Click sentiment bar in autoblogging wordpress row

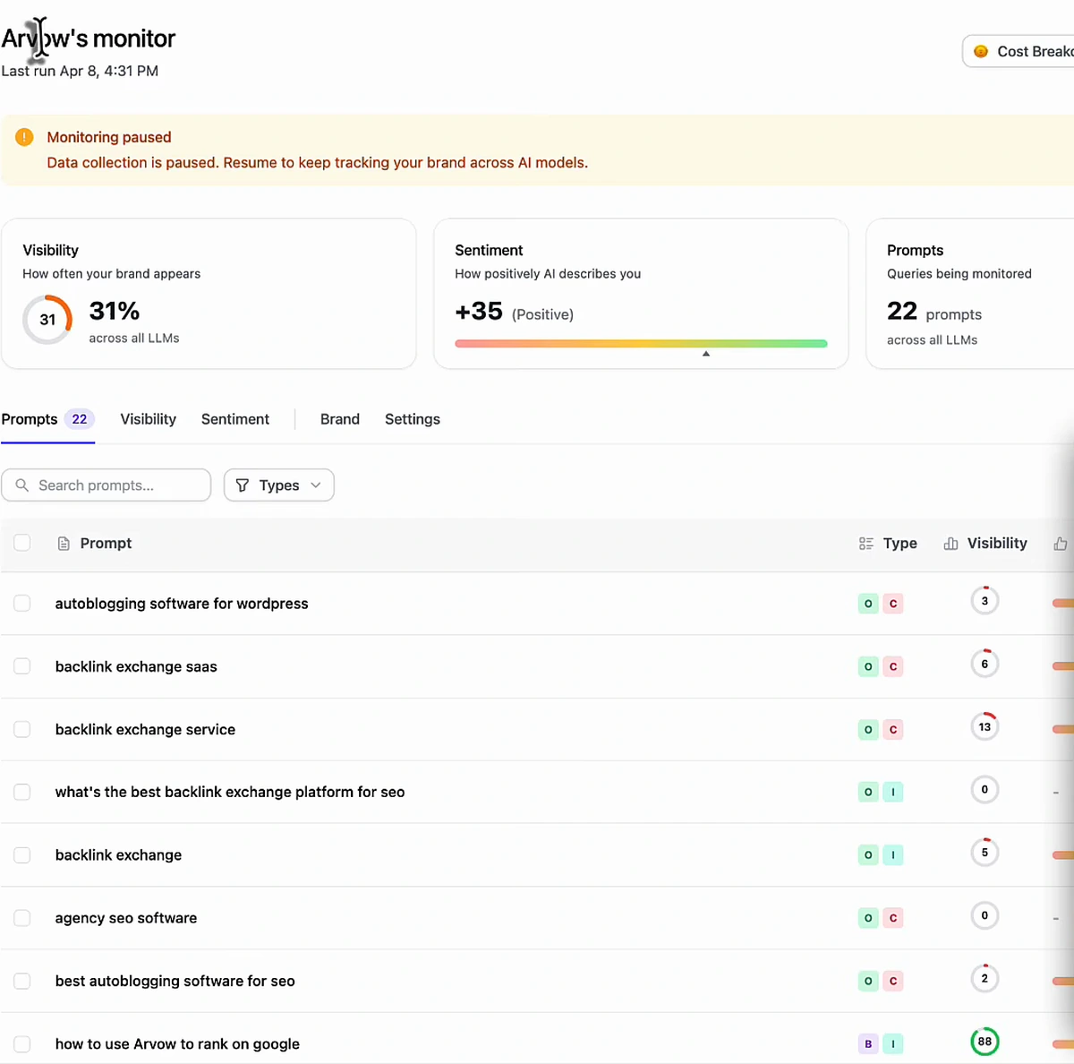[1063, 604]
